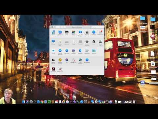
Task: Open Mouse preferences
Action: 73,41
